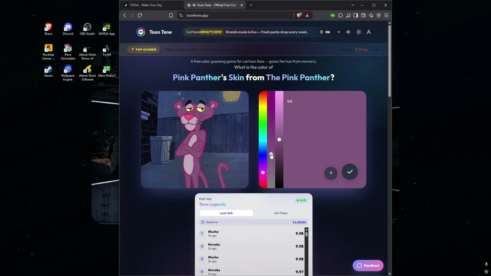This screenshot has width=491, height=276.
Task: Select the Toon Tone browser tab
Action: [216, 5]
